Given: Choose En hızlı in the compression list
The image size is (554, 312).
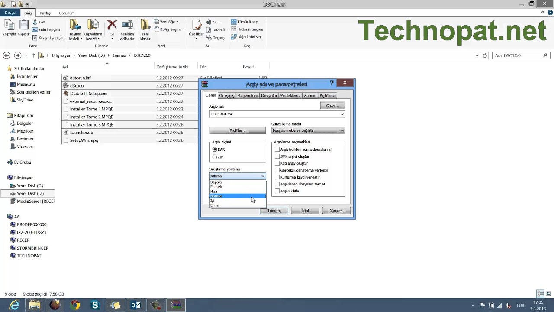Looking at the screenshot, I should 238,187.
